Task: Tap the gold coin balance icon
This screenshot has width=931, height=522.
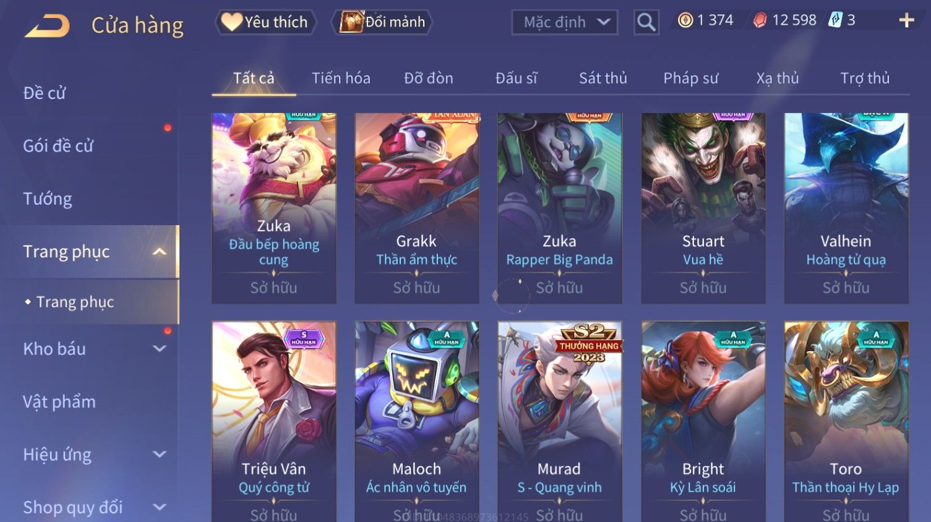Action: (685, 20)
